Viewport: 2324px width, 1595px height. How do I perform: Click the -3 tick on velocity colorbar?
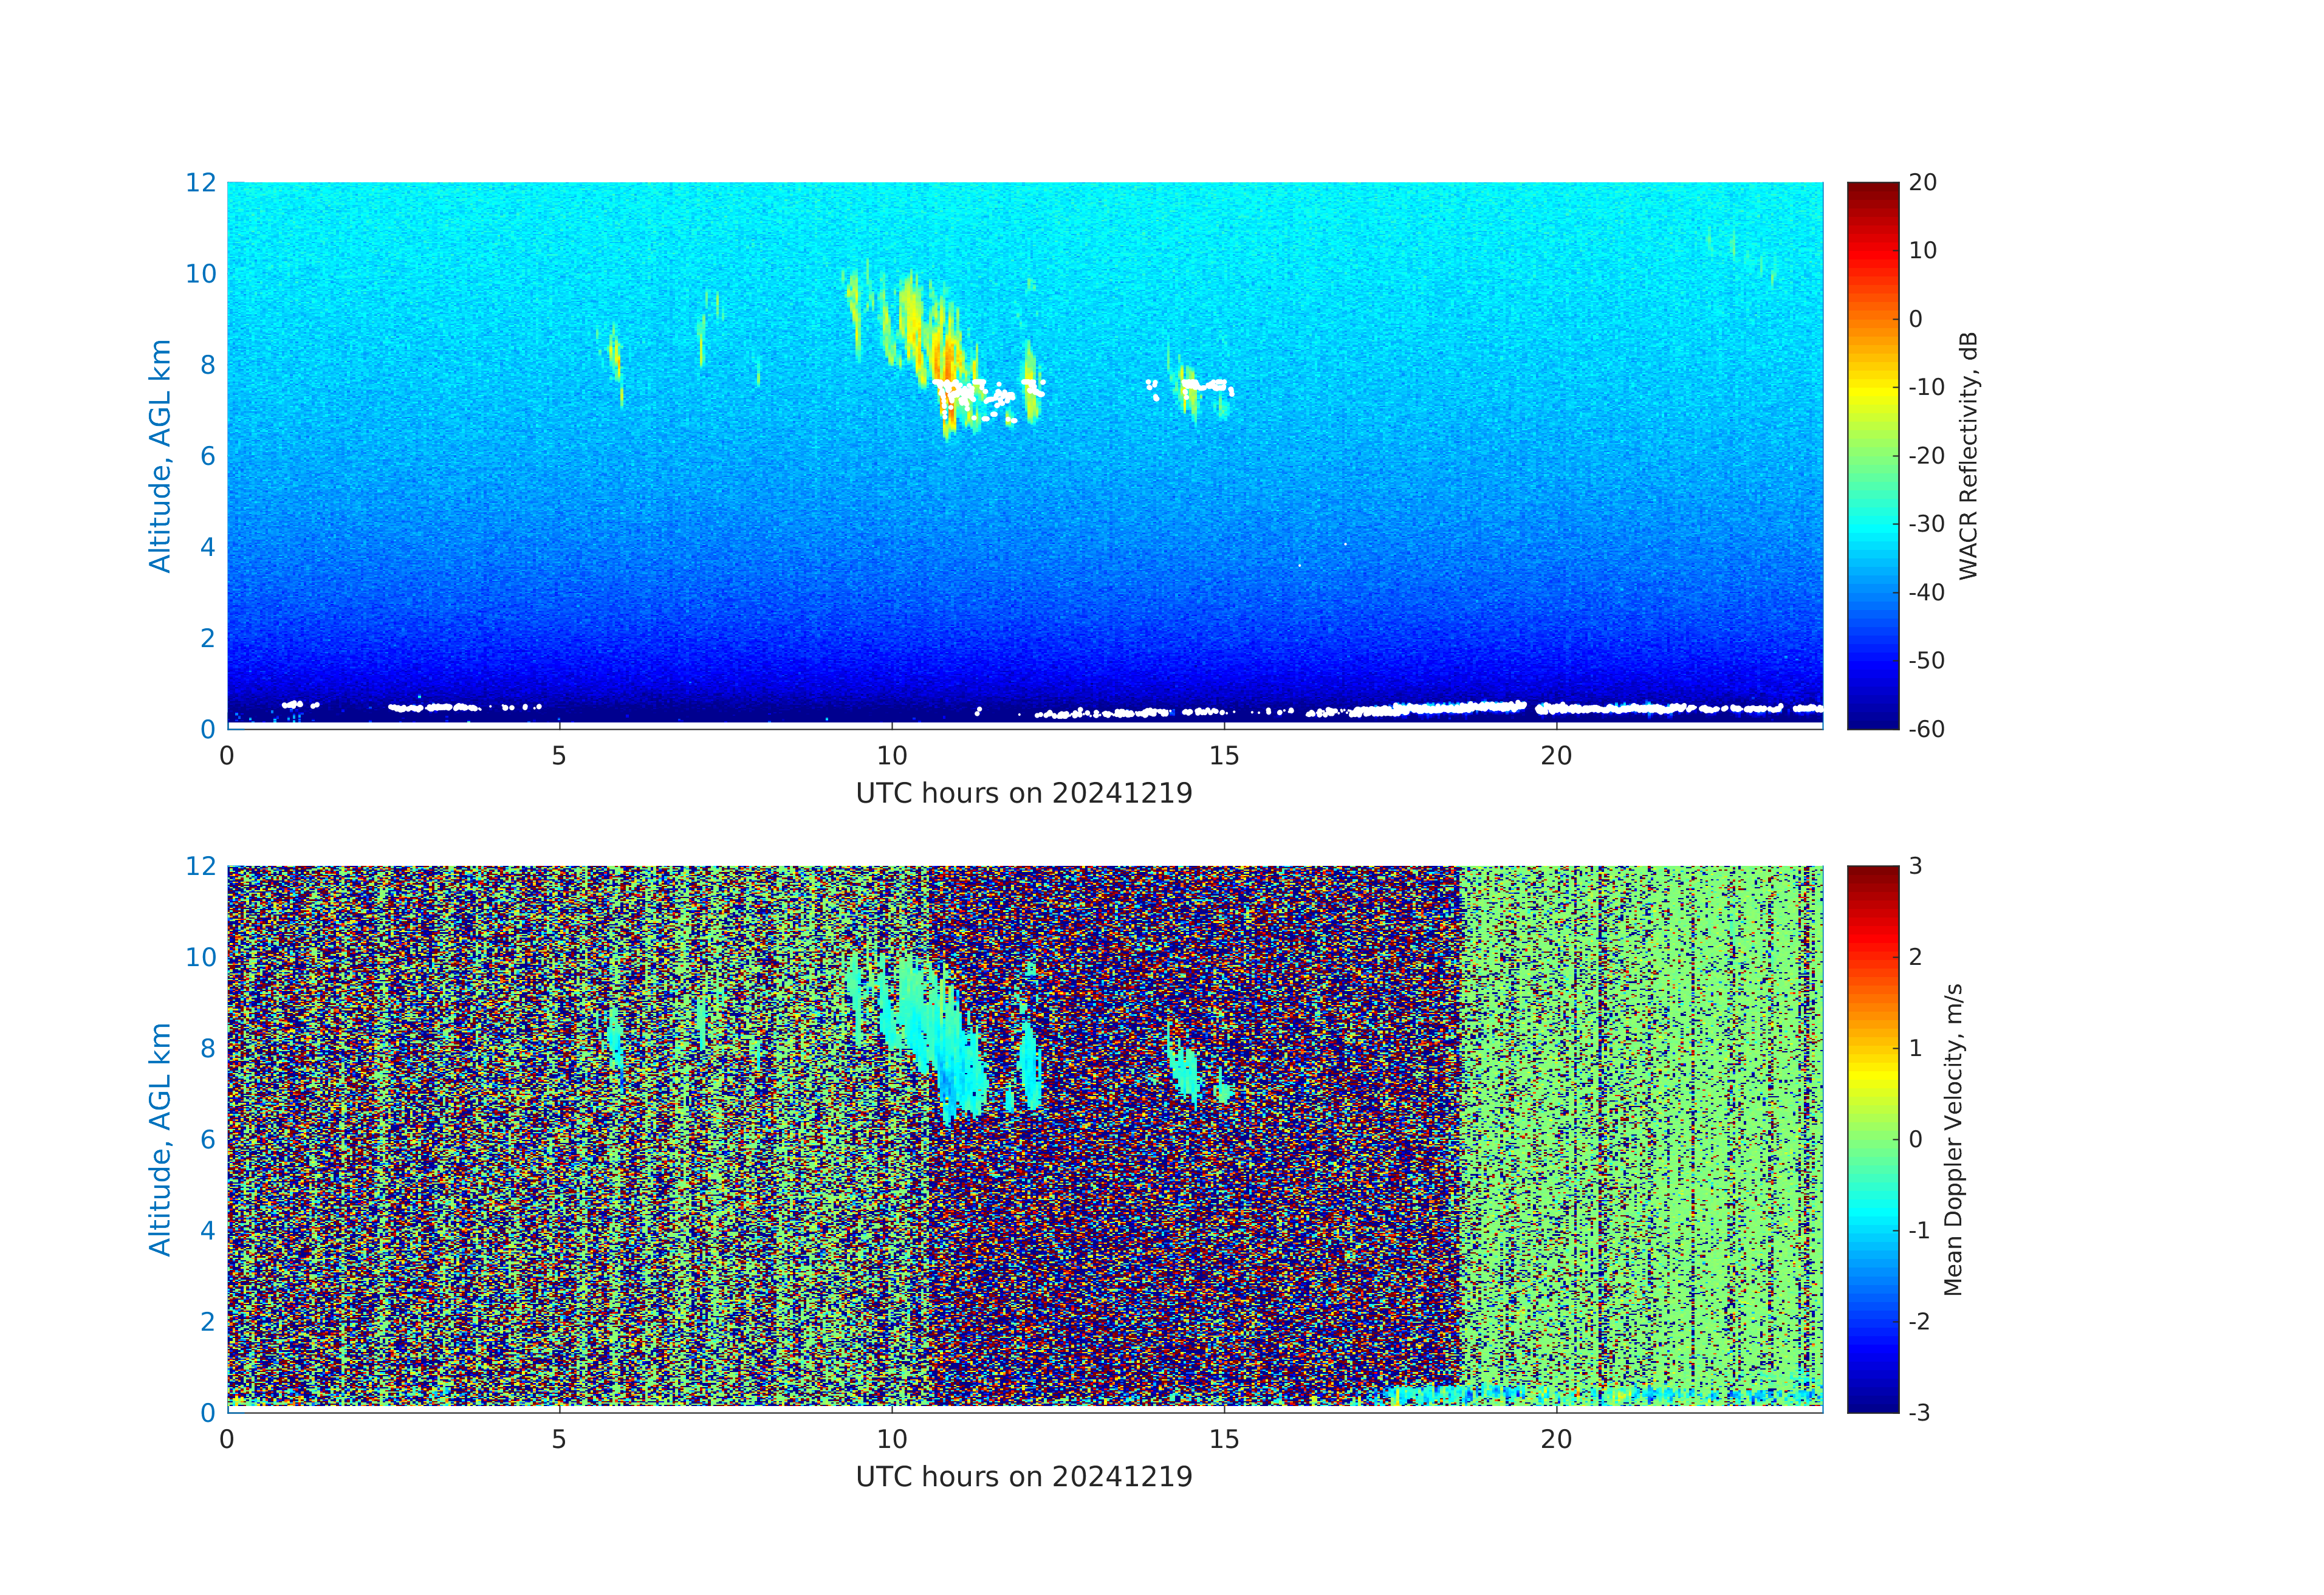(1919, 1412)
